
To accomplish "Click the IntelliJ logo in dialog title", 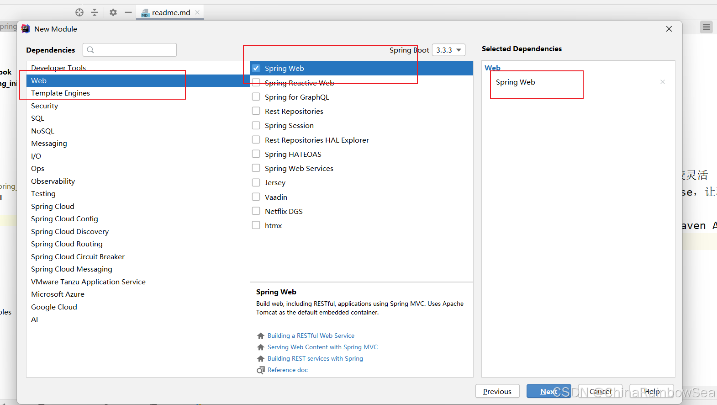I will pos(26,29).
